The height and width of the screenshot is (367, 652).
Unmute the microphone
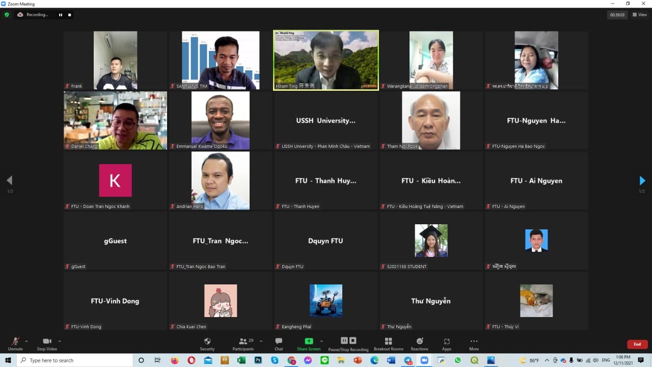click(15, 344)
